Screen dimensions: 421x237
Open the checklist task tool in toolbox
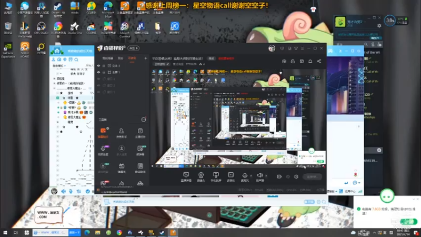[140, 133]
